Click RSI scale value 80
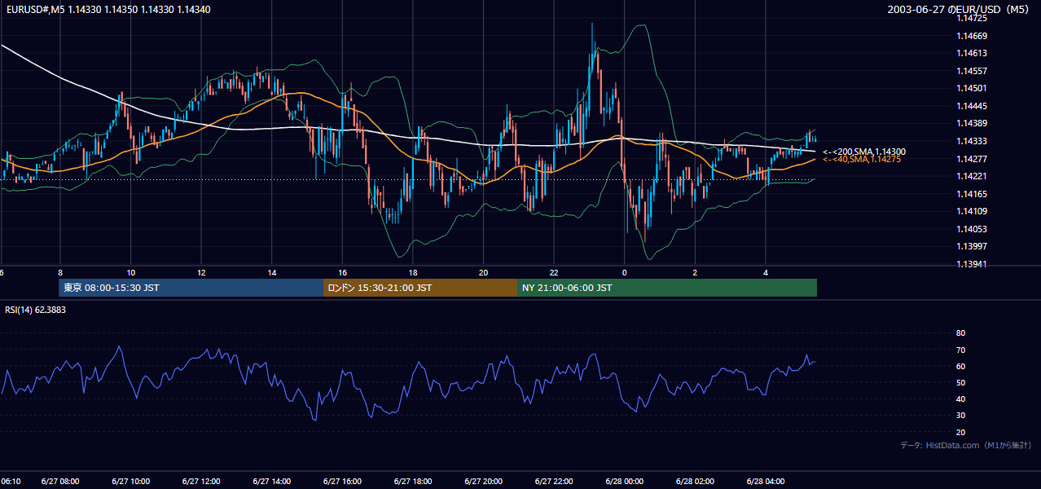The height and width of the screenshot is (489, 1041). click(960, 333)
